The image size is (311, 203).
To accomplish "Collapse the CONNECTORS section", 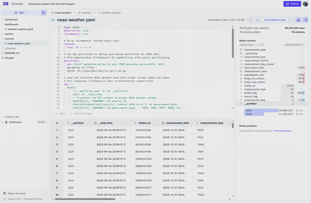I will pos(3,117).
